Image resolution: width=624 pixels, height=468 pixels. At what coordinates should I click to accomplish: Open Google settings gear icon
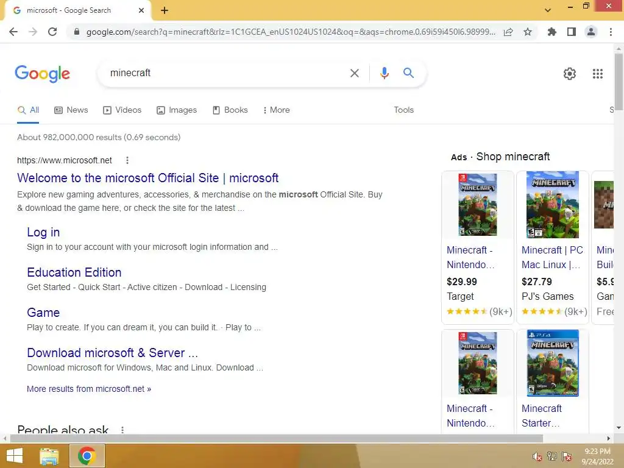[x=570, y=74]
